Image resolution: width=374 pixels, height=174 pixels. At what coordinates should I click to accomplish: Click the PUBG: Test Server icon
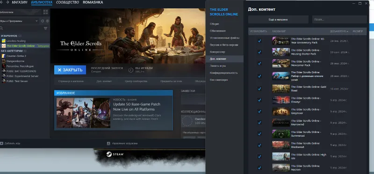coord(4,81)
